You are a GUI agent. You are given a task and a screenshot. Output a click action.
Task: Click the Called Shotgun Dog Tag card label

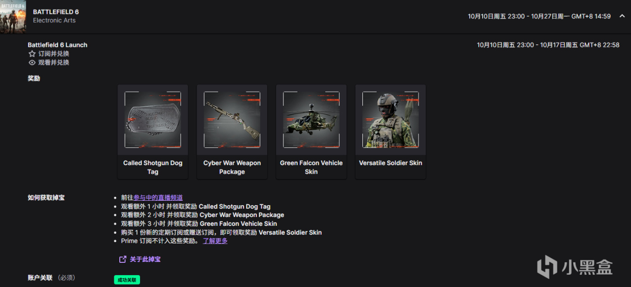pyautogui.click(x=153, y=167)
